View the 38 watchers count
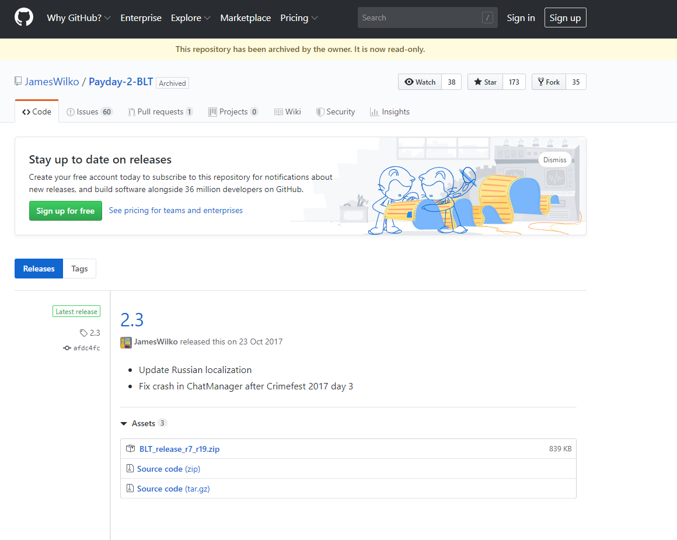 [452, 82]
